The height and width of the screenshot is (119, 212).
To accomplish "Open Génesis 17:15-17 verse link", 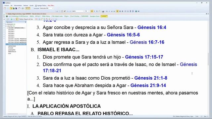I will [x=144, y=57].
